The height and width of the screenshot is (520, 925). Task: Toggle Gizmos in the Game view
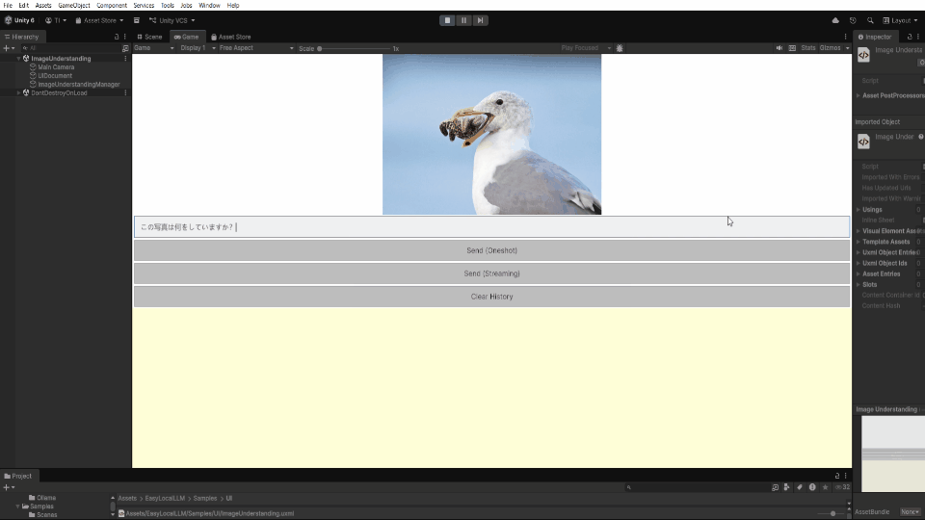coord(830,48)
